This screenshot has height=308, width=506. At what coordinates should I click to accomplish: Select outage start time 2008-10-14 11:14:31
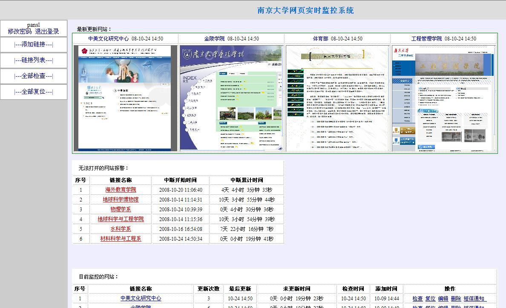tap(181, 199)
